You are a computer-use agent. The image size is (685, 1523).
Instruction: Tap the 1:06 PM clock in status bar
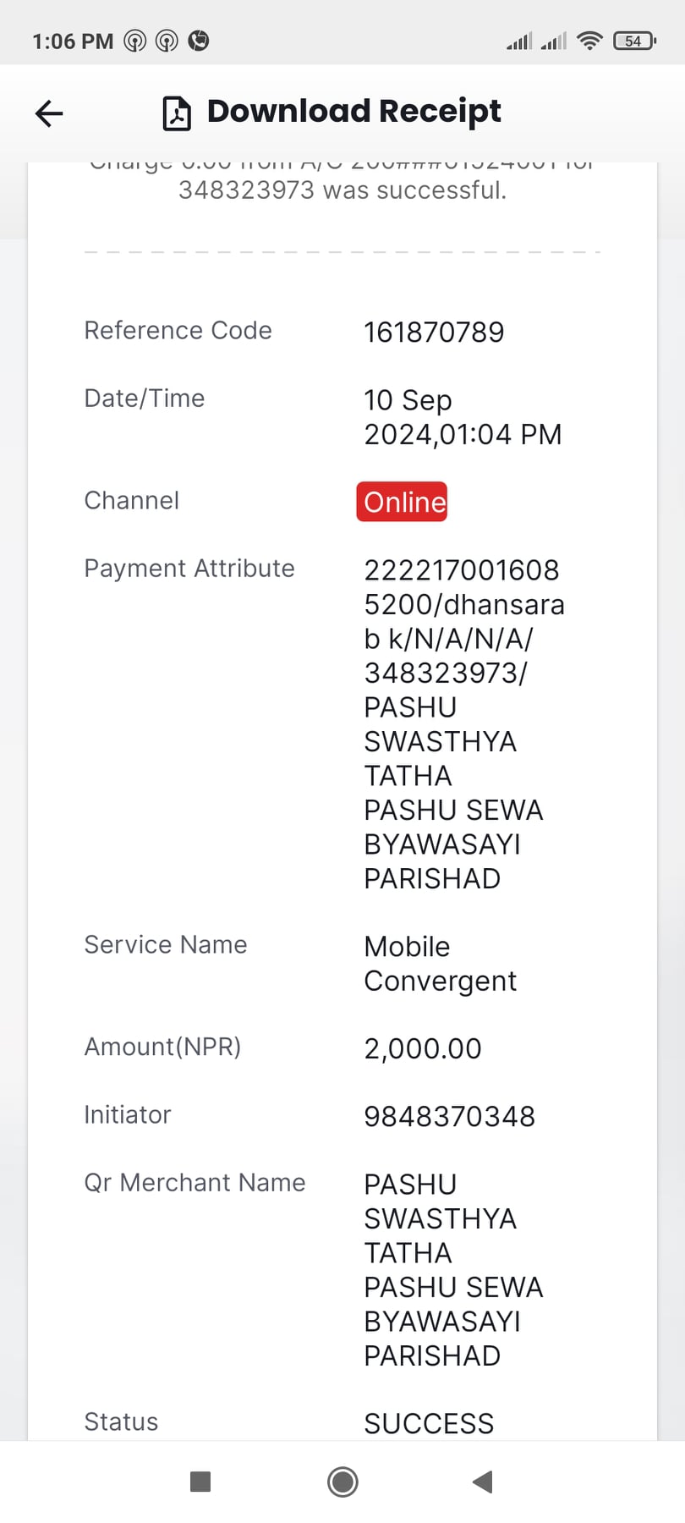[73, 41]
